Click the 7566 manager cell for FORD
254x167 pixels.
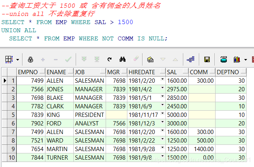pos(117,124)
